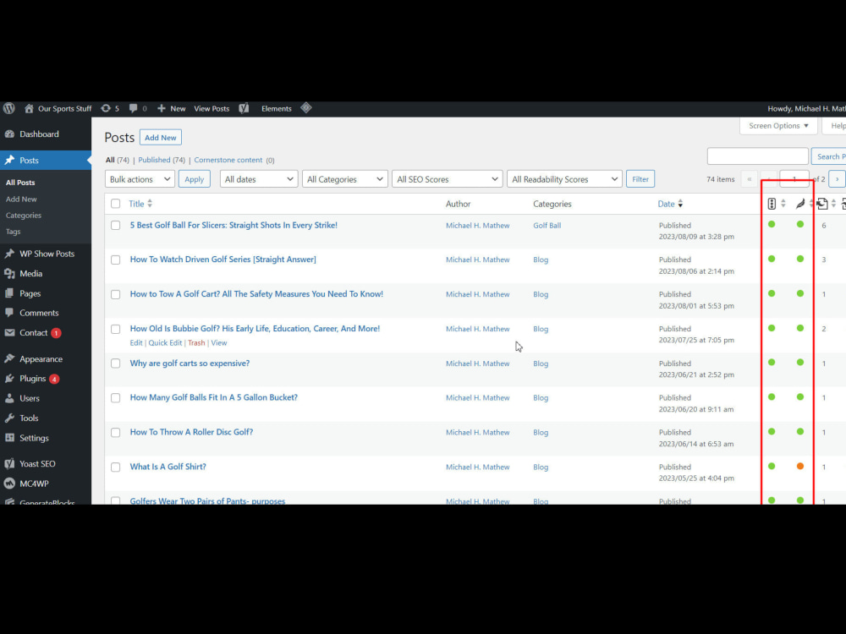The width and height of the screenshot is (846, 634).
Task: Click Howdy, Michael H. Mathew account menu
Action: point(806,108)
